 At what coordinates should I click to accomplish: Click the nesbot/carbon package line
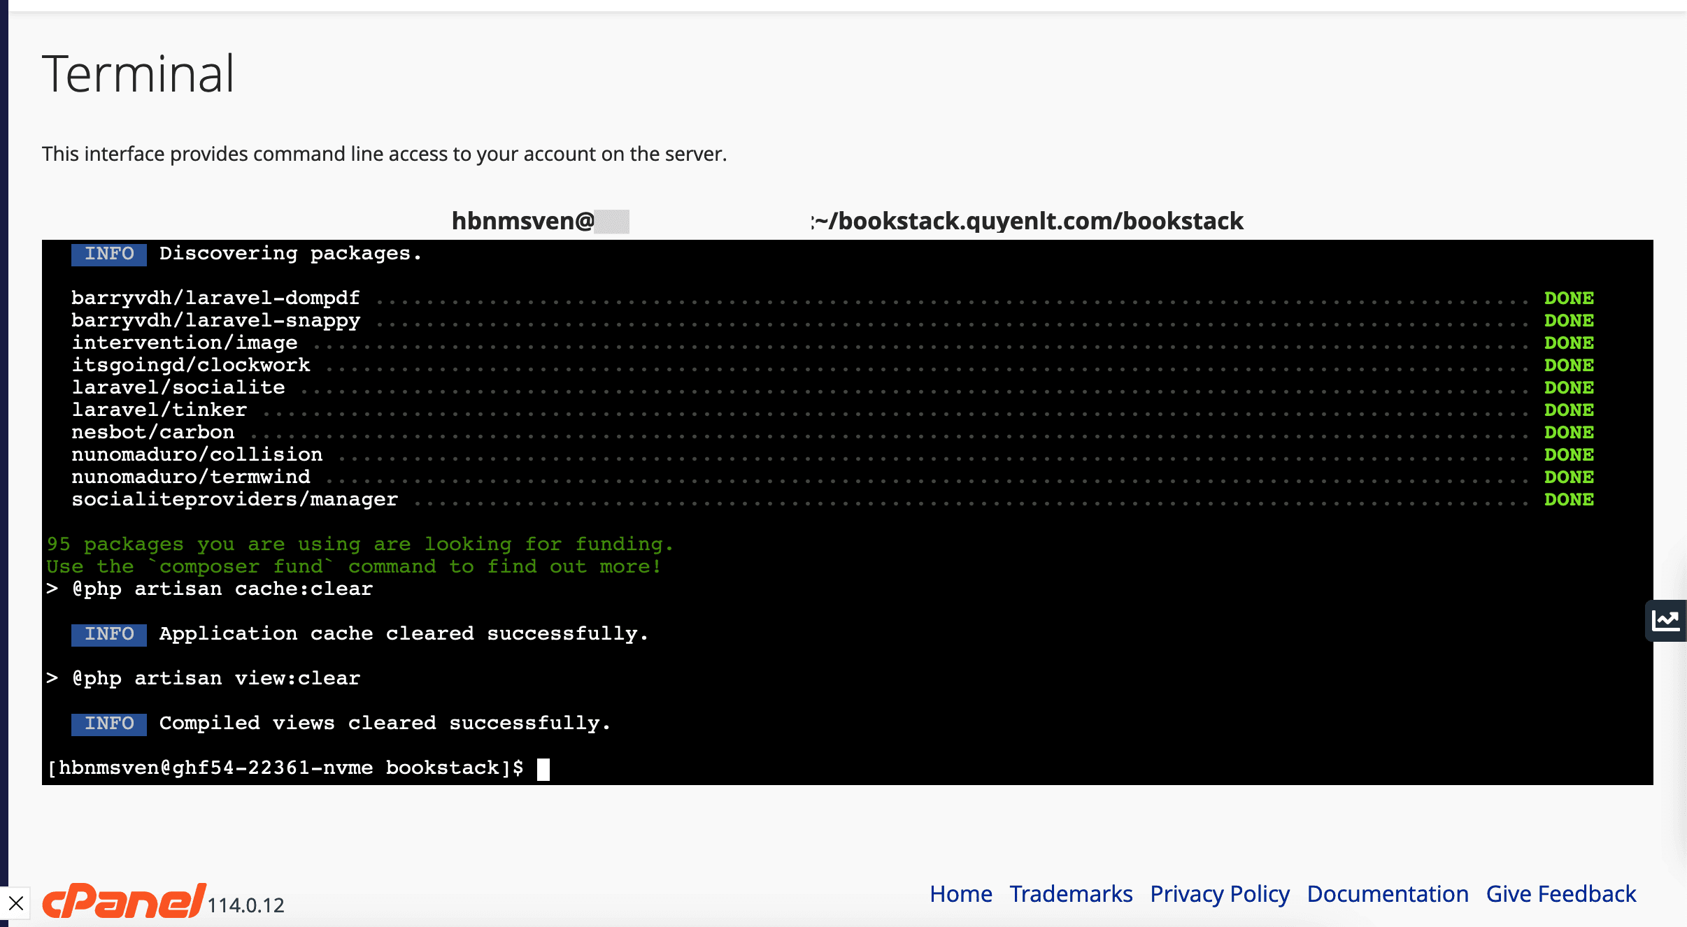click(x=832, y=432)
